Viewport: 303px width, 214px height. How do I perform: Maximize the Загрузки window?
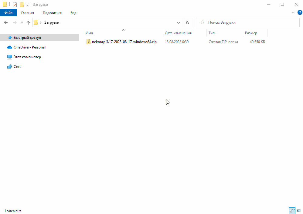tap(282, 4)
